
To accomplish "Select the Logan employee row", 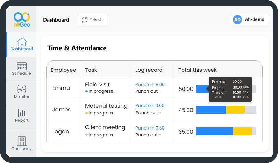I will pos(61,132).
